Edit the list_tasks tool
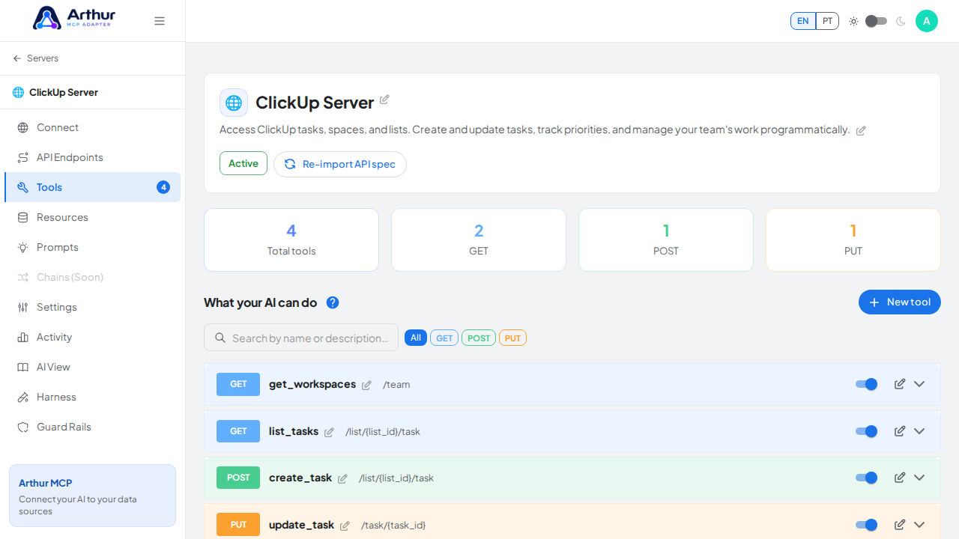959x539 pixels. click(x=900, y=431)
